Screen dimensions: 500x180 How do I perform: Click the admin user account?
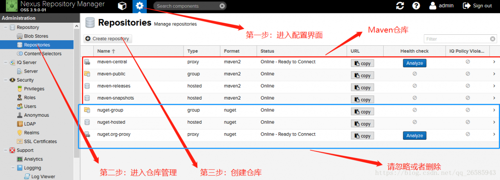(x=441, y=6)
